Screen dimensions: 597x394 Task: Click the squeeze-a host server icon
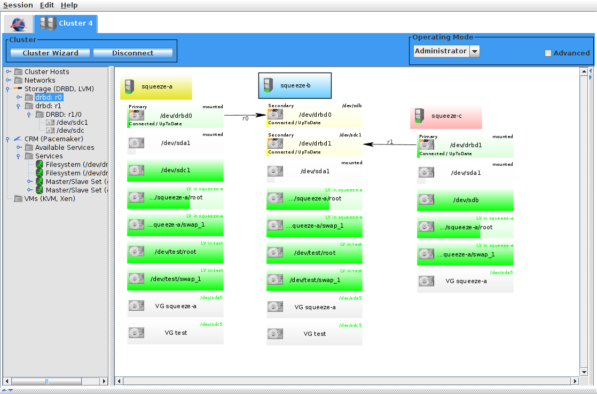[129, 86]
